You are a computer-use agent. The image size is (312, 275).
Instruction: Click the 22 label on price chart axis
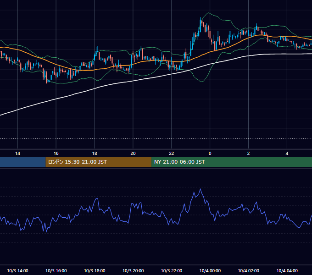point(171,154)
